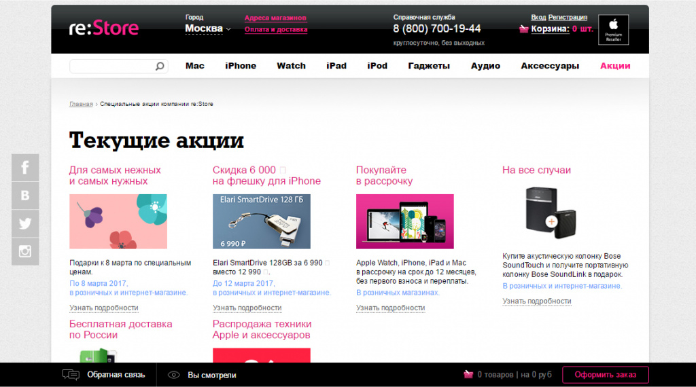Image resolution: width=696 pixels, height=387 pixels.
Task: Open the Вы смотрели panel
Action: (212, 375)
